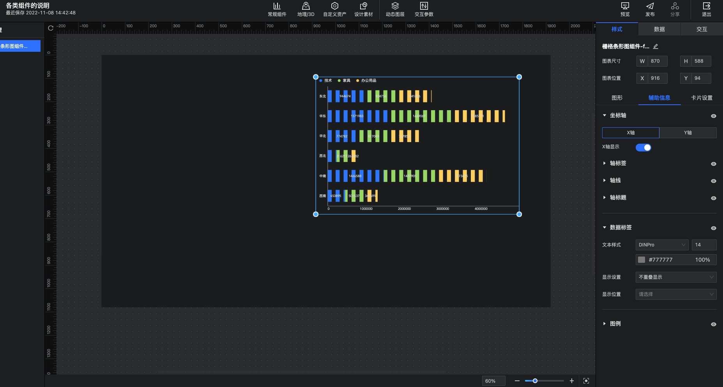Click the top-left resize handle of chart

(316, 77)
